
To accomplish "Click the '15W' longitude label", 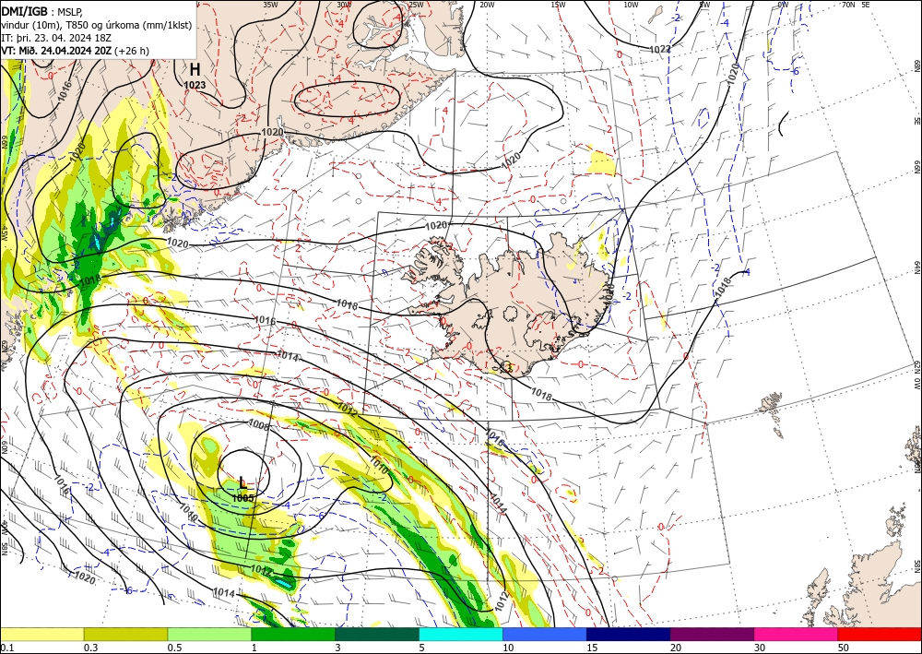I will pyautogui.click(x=559, y=4).
